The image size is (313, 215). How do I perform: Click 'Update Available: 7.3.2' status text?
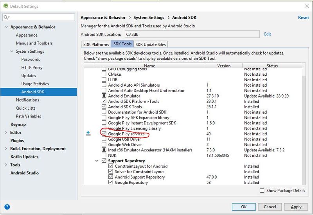pos(264,150)
